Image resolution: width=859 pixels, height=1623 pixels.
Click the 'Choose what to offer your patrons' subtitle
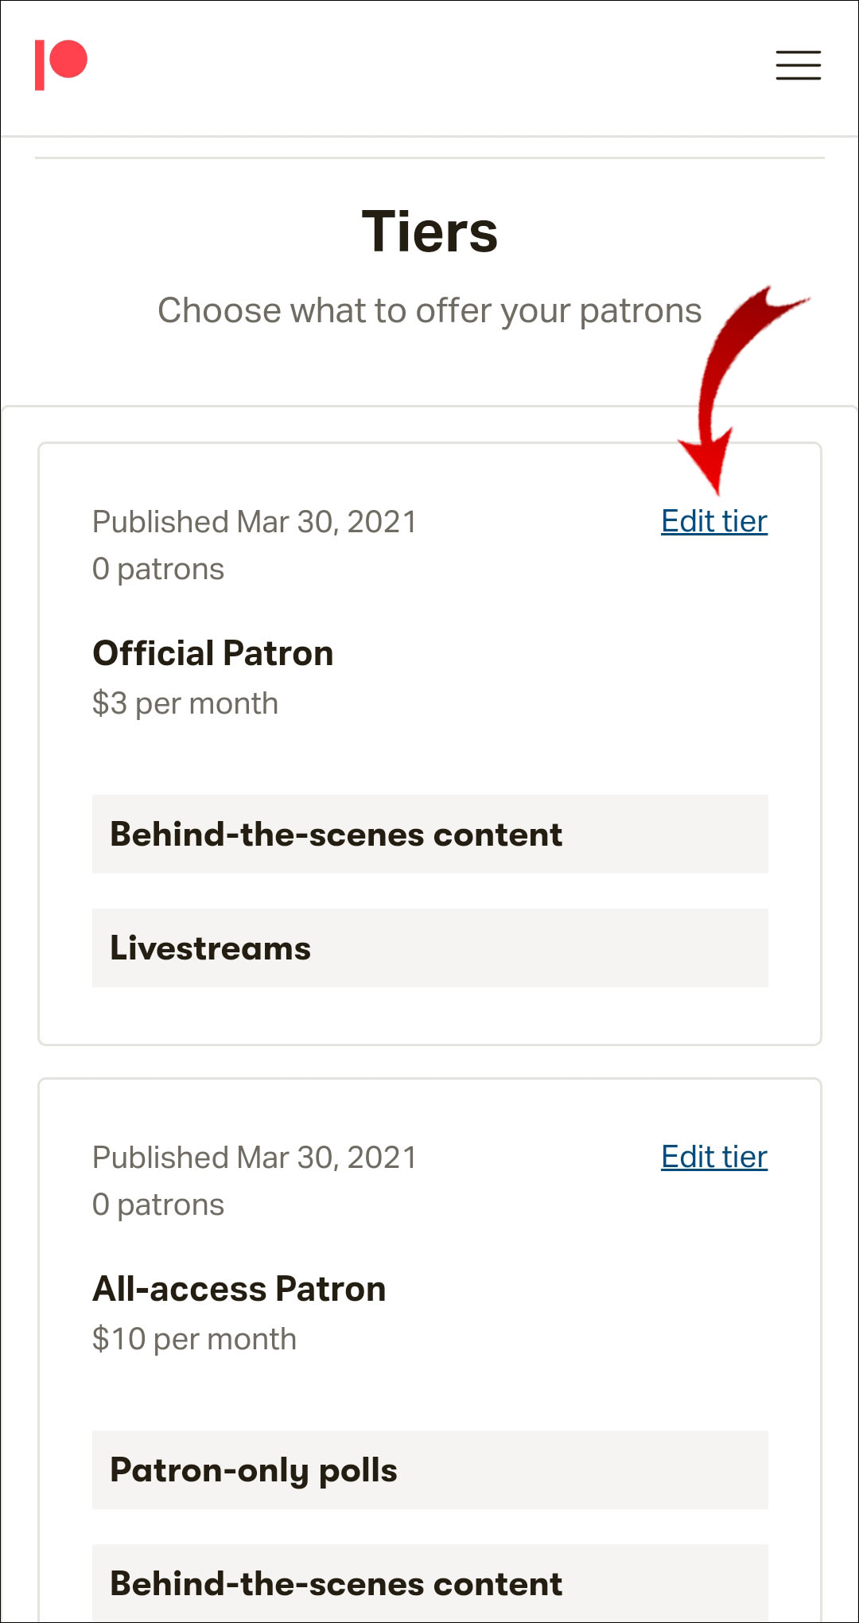pyautogui.click(x=429, y=311)
